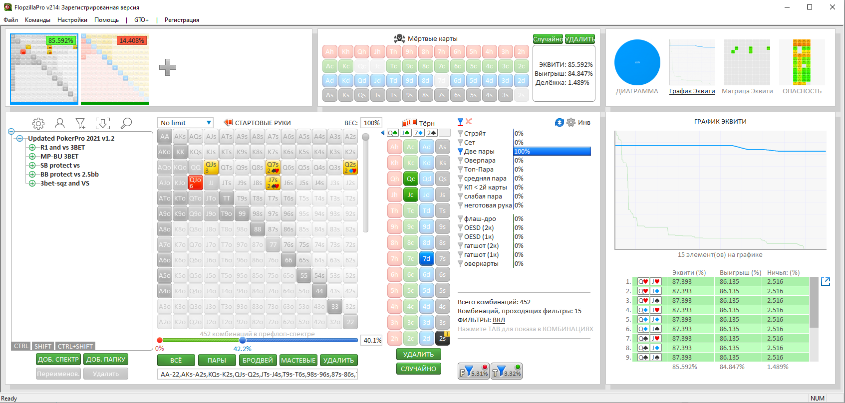Viewport: 845px width, 403px height.
Task: Select the player 1 range thumbnail showing 85.592%
Action: [x=44, y=69]
